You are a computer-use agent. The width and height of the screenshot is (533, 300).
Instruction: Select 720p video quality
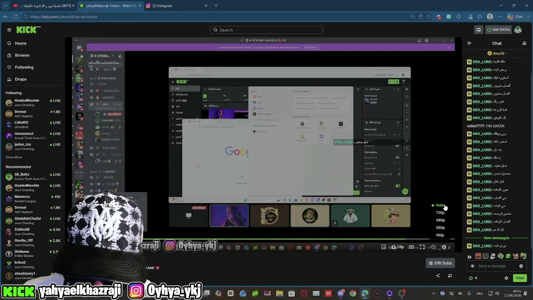440,213
